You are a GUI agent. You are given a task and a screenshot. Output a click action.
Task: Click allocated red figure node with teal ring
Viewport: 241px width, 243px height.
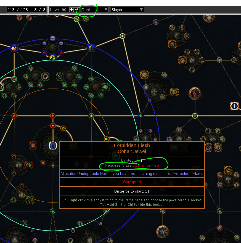pyautogui.click(x=14, y=79)
